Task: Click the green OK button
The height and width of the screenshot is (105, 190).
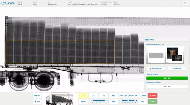Action: [x=153, y=101]
